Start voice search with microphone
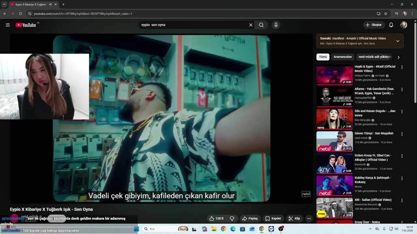The width and height of the screenshot is (417, 234). [x=276, y=25]
